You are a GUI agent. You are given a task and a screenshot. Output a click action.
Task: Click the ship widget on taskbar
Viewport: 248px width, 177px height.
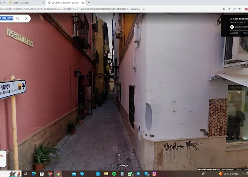[x=15, y=174]
